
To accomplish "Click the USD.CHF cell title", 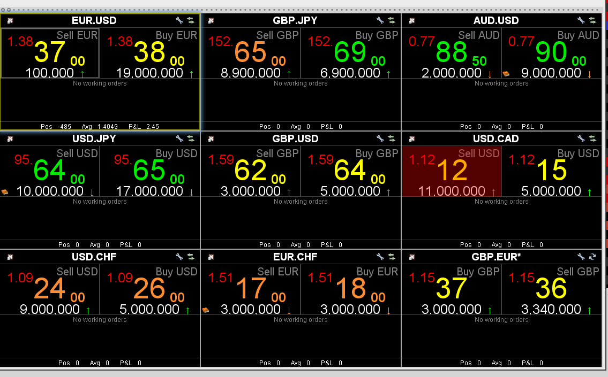I will 94,257.
